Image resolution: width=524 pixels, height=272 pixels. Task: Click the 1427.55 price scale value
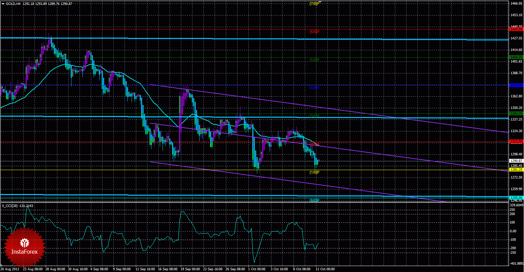pos(516,38)
